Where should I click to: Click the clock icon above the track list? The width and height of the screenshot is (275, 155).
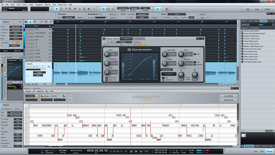[46, 22]
